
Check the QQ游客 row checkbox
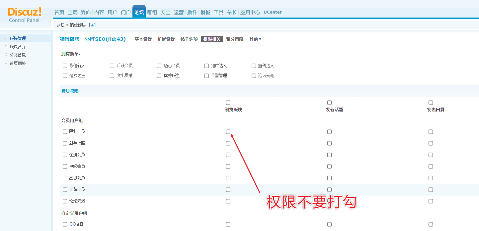tap(65, 224)
